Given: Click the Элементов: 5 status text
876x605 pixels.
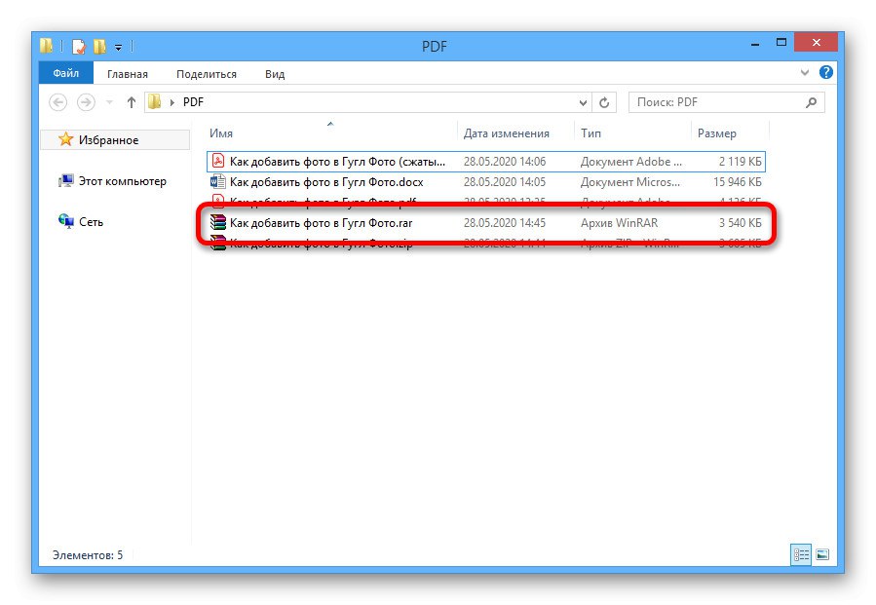Looking at the screenshot, I should (88, 555).
